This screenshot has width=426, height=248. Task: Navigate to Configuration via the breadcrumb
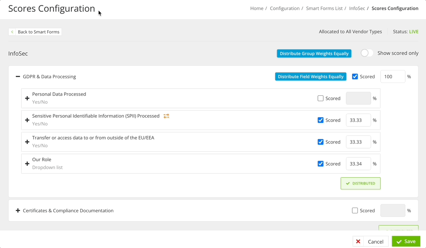click(285, 8)
